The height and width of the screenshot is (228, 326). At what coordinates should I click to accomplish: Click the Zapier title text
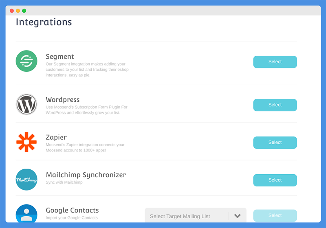click(56, 137)
